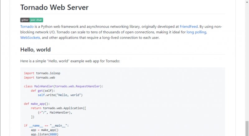Click the line 'import tornado.web'

[40, 78]
